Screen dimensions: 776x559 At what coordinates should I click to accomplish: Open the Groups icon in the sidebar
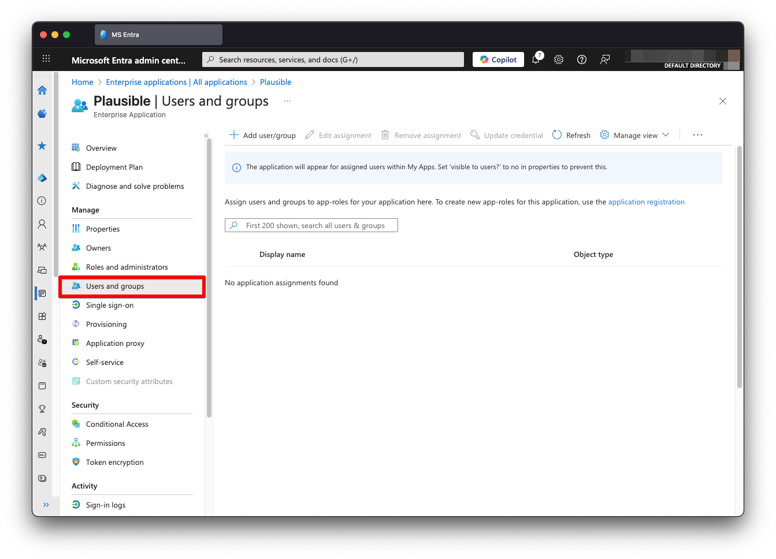click(x=42, y=247)
